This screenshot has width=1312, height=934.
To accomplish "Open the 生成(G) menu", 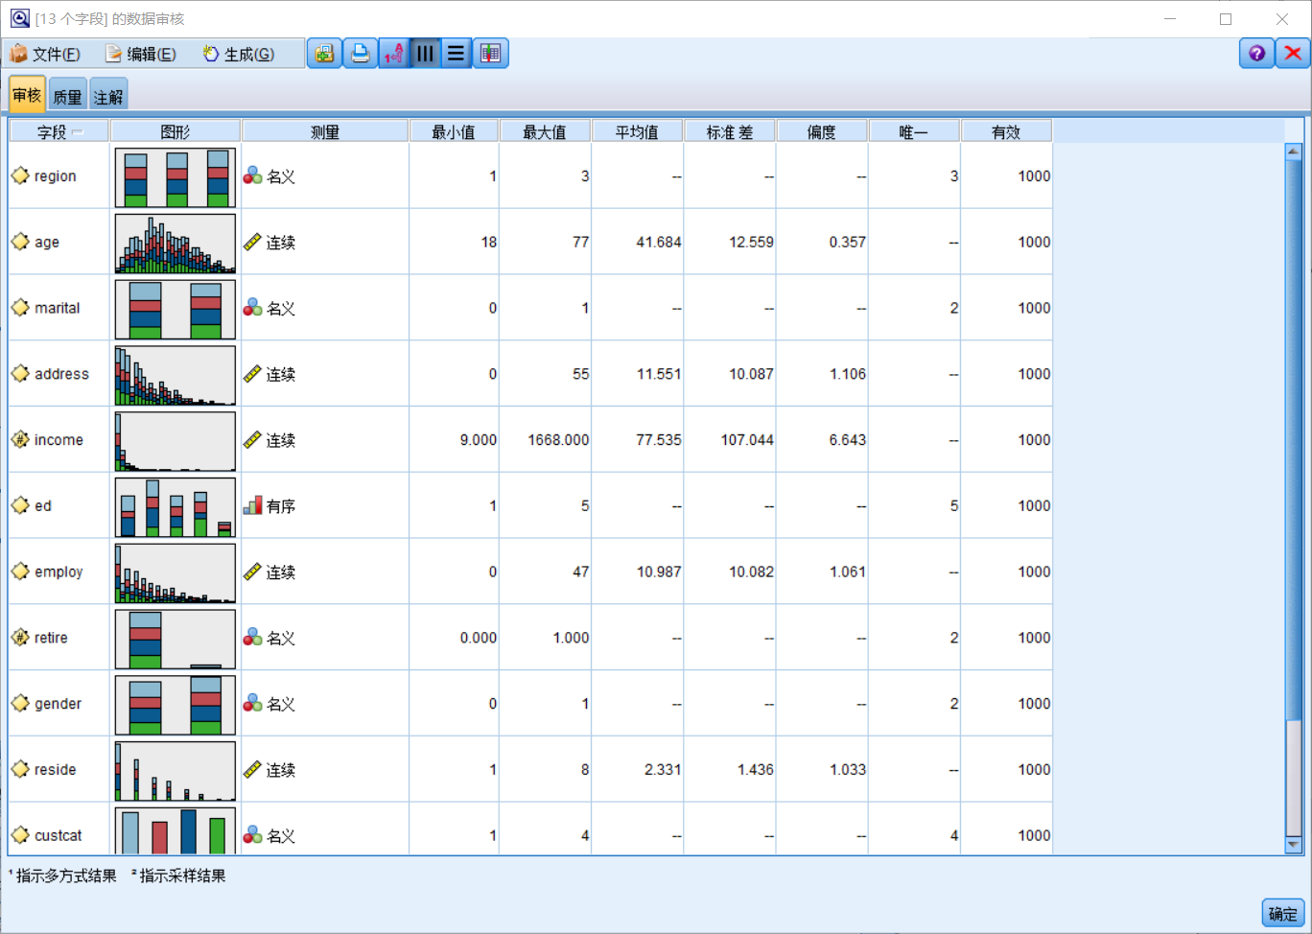I will click(239, 54).
